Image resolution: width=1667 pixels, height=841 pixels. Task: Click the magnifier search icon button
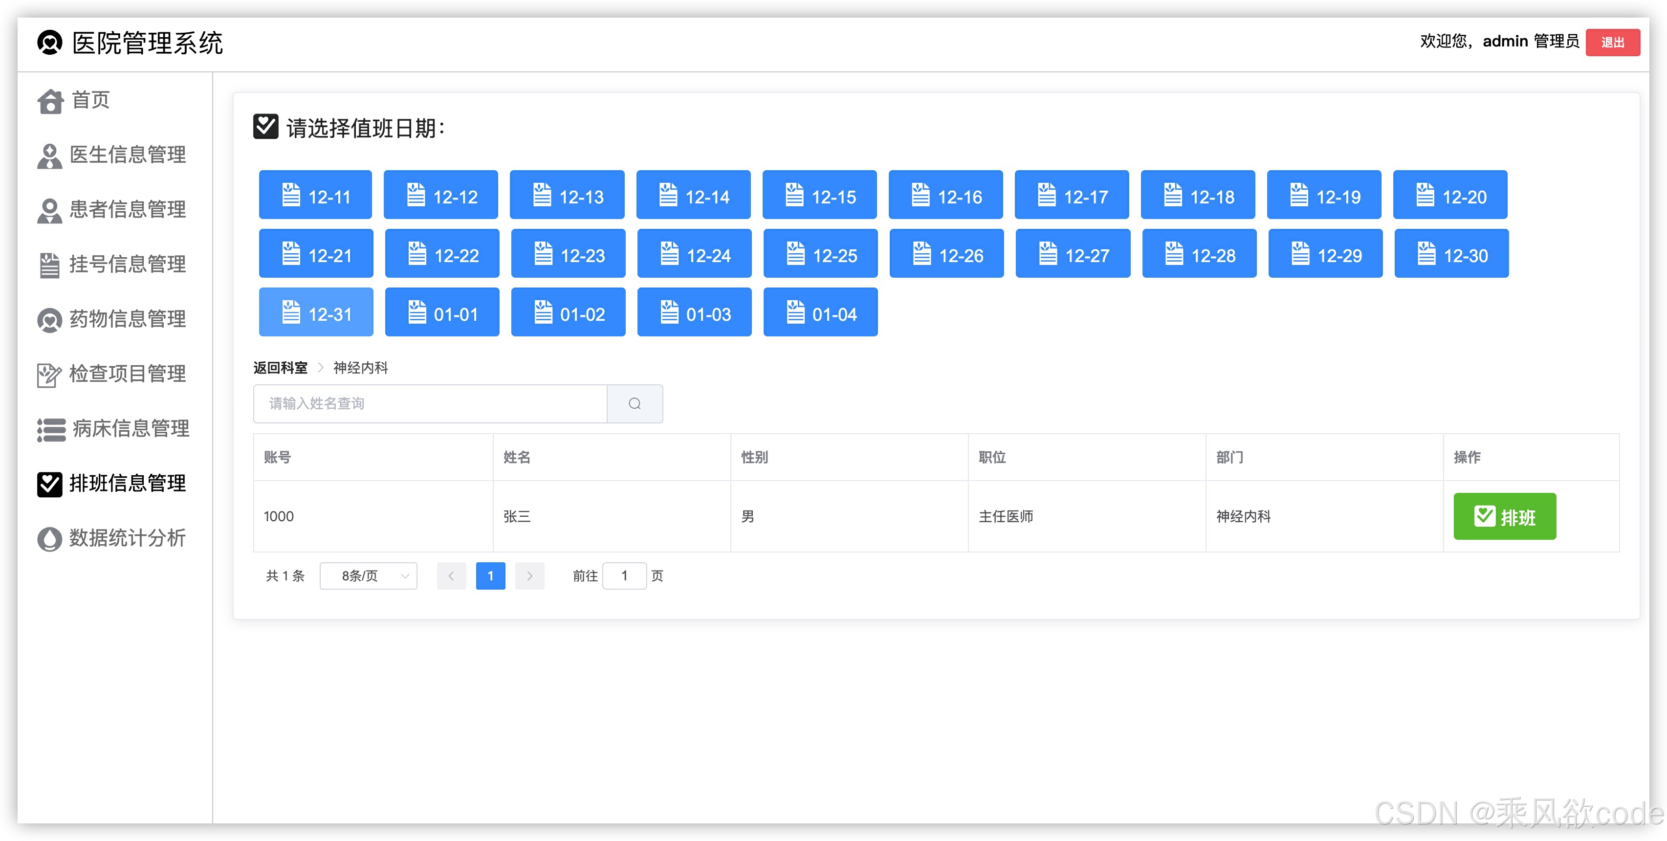[x=634, y=404]
